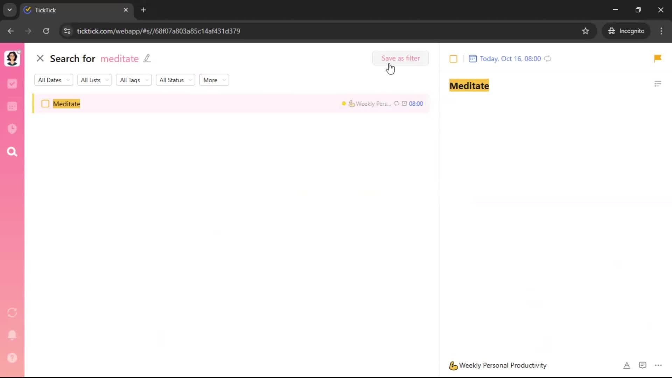Edit the search keyword with the pencil icon
Viewport: 672px width, 378px height.
tap(147, 58)
